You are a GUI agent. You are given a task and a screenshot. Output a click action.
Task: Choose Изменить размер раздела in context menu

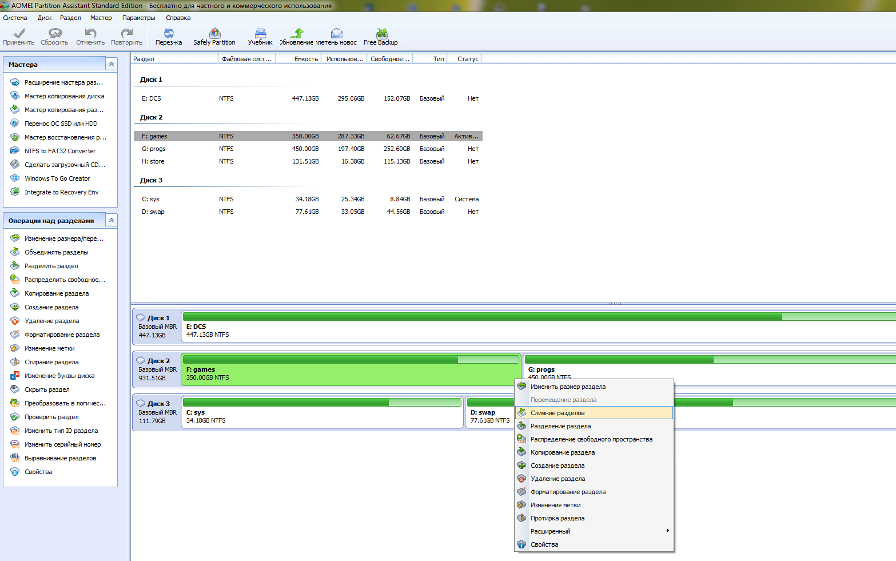coord(594,387)
